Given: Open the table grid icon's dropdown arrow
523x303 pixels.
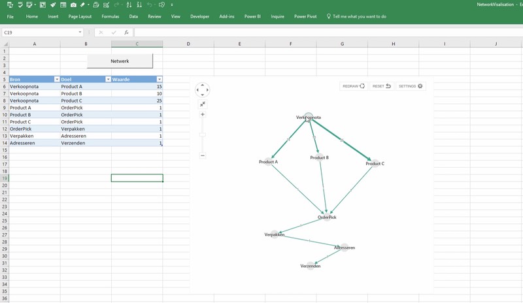Looking at the screenshot, I should (x=35, y=5).
